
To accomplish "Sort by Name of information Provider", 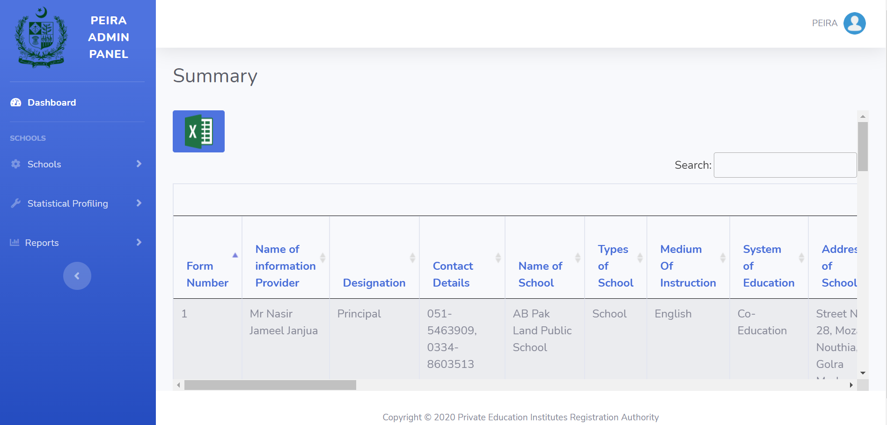I will tap(285, 266).
